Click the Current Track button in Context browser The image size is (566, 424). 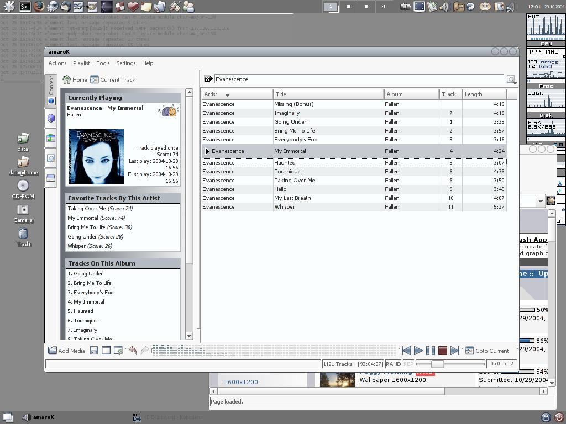coord(113,79)
